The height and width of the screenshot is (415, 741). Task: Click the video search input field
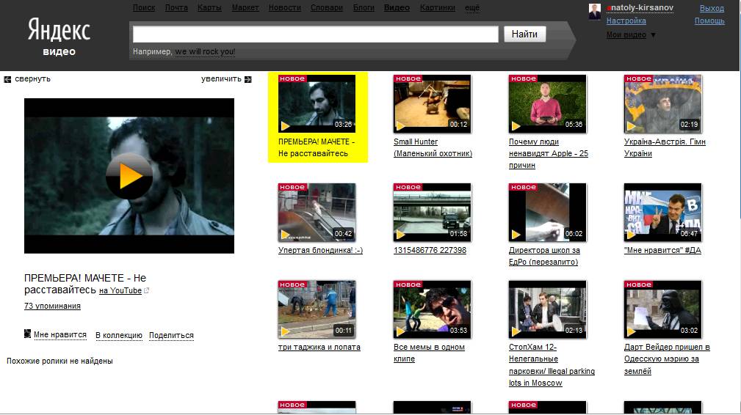pos(316,34)
